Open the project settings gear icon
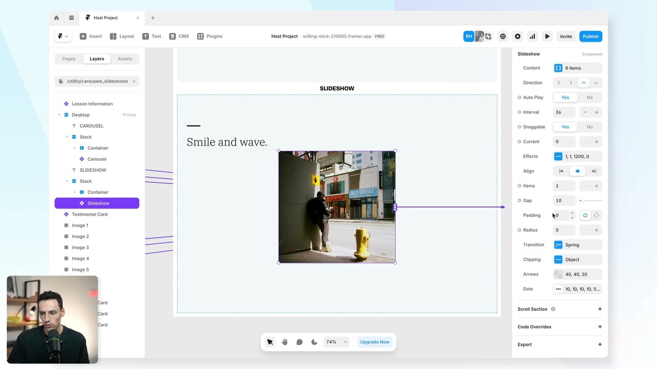The image size is (657, 369). pos(517,36)
